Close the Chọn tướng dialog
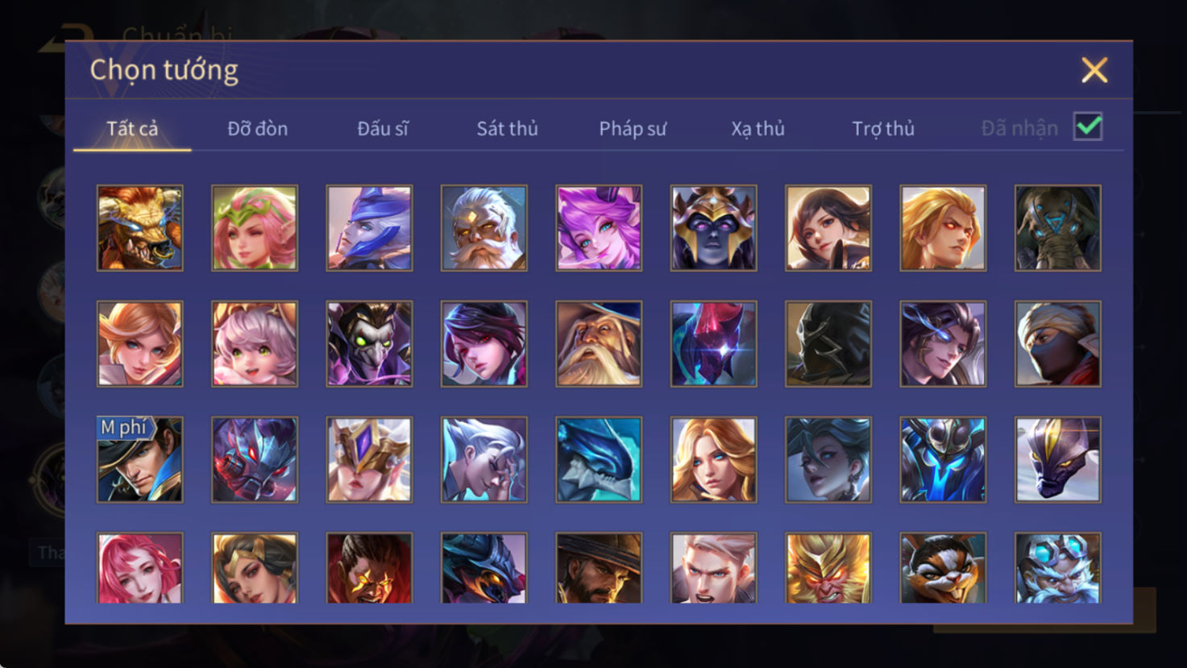 point(1094,70)
